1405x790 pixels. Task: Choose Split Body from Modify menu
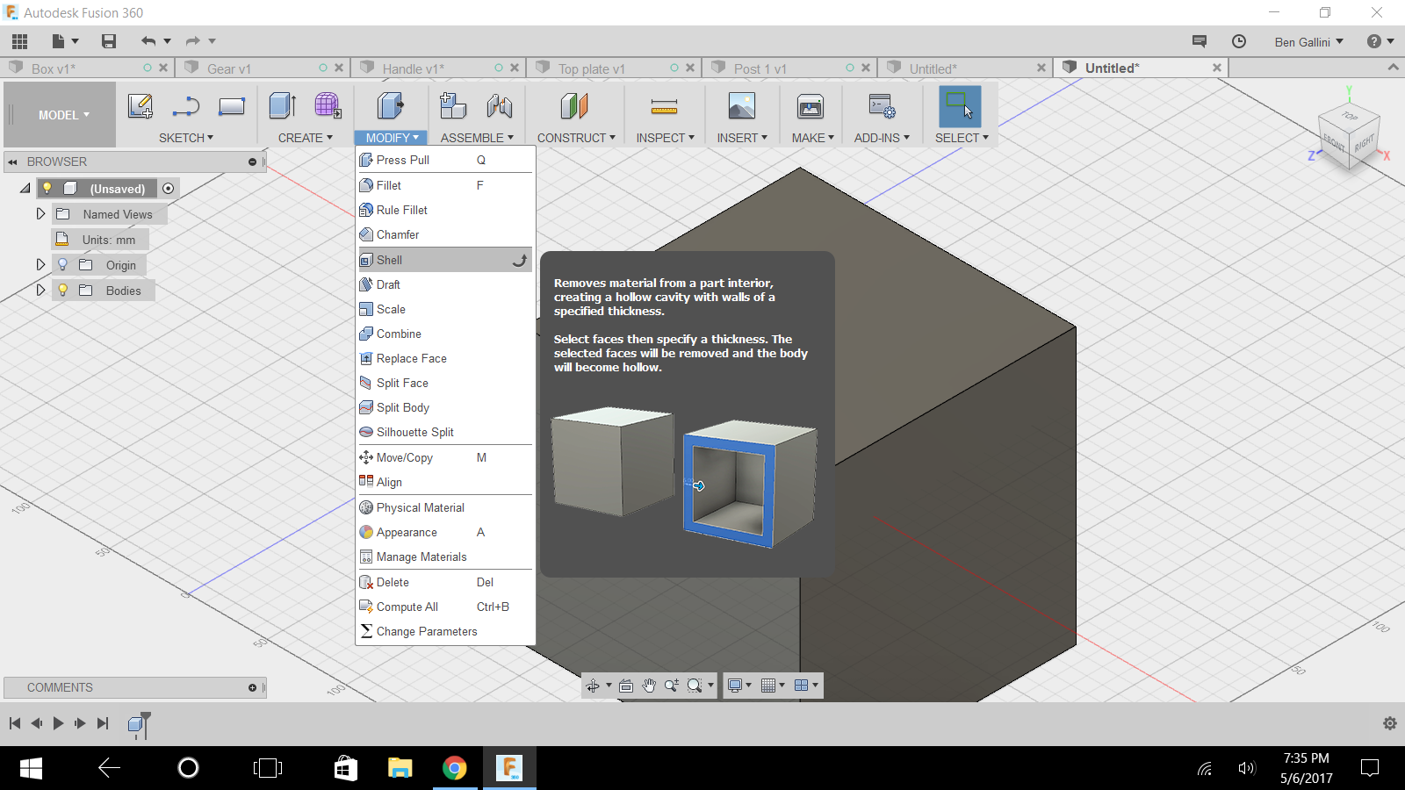[445, 407]
